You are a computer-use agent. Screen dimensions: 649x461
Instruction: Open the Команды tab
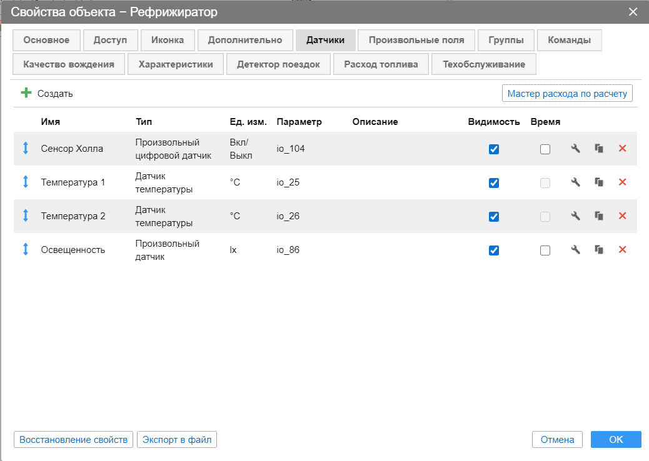[x=569, y=40]
